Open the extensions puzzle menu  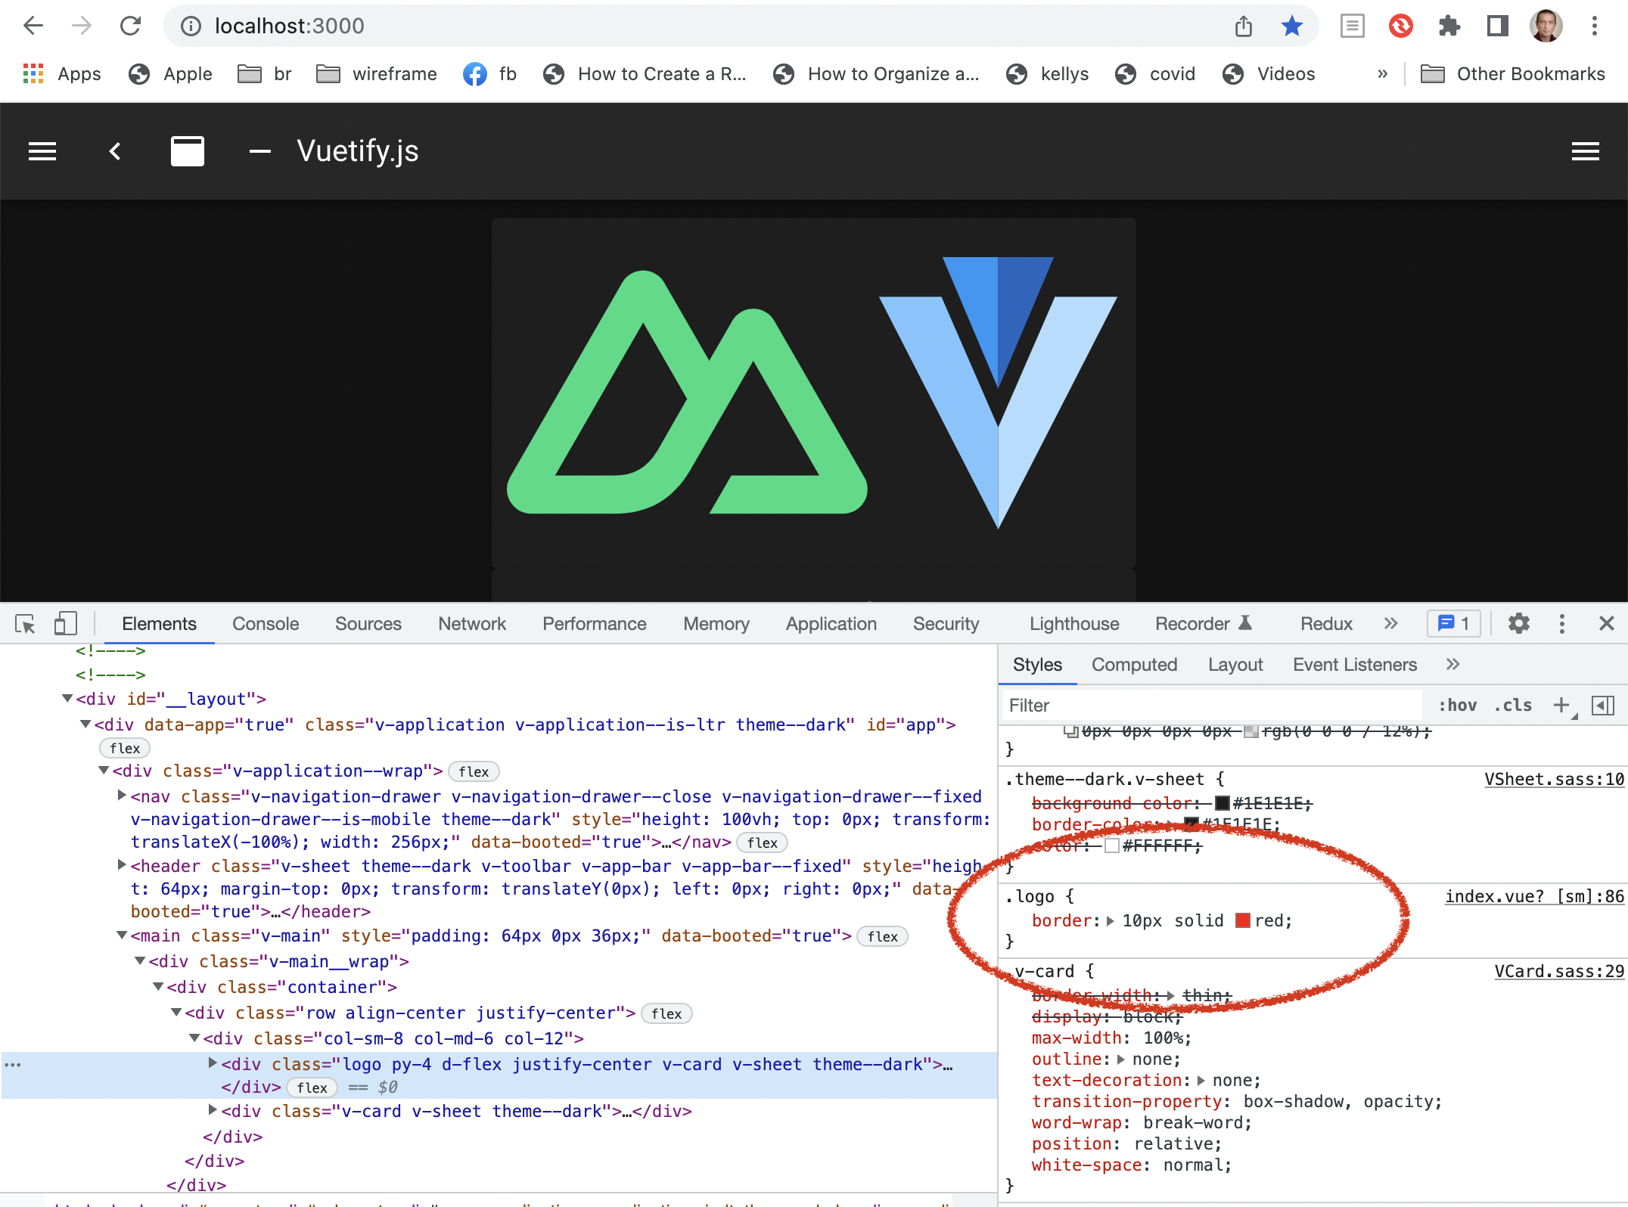(x=1449, y=26)
